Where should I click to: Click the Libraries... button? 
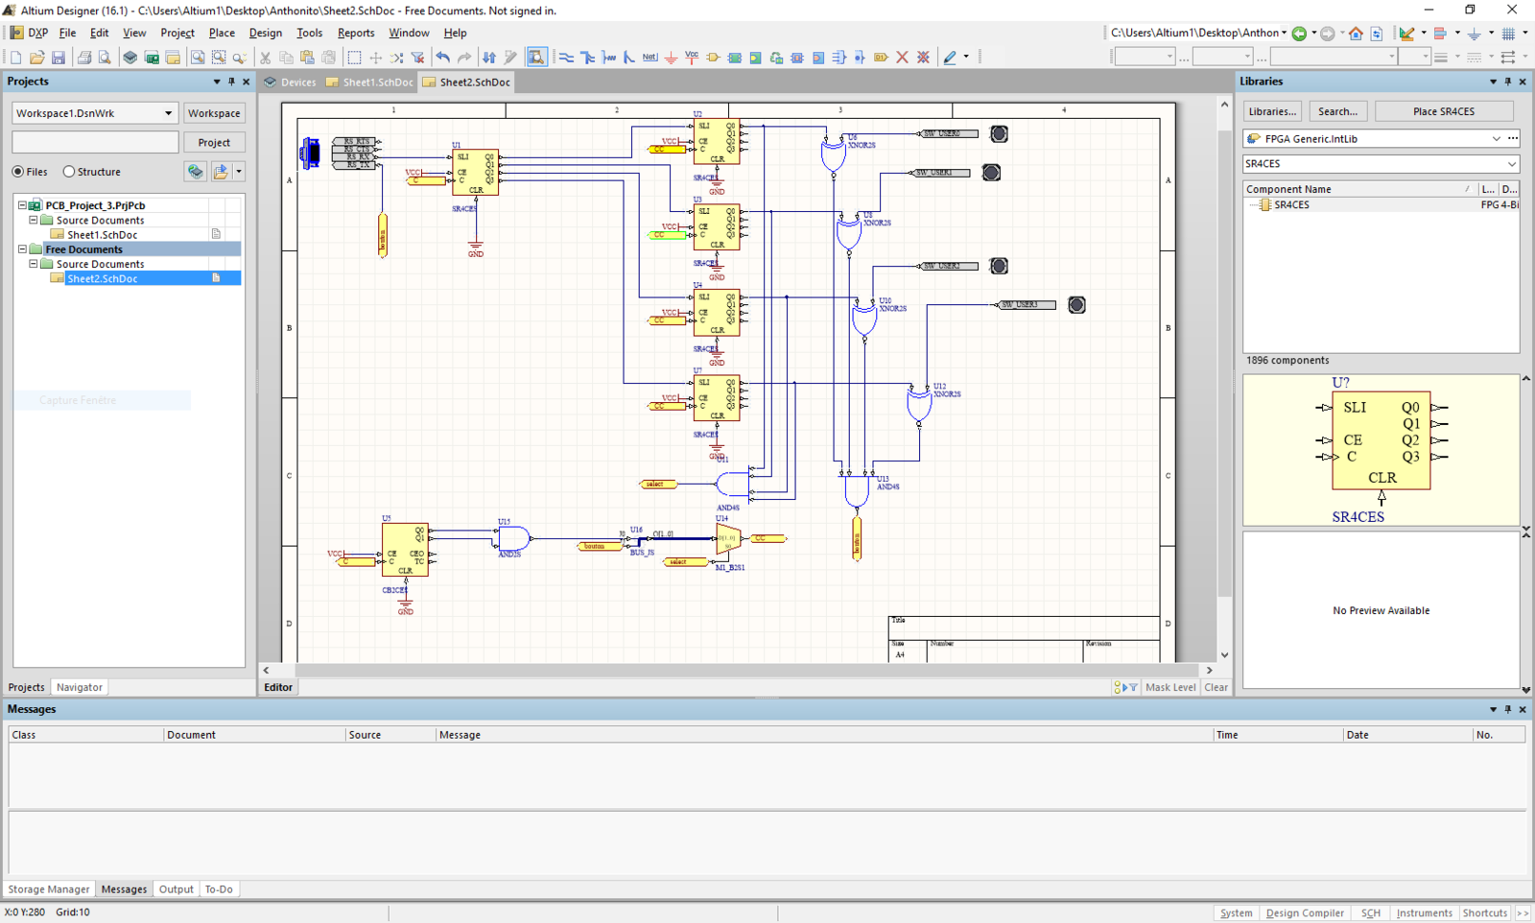(1272, 111)
